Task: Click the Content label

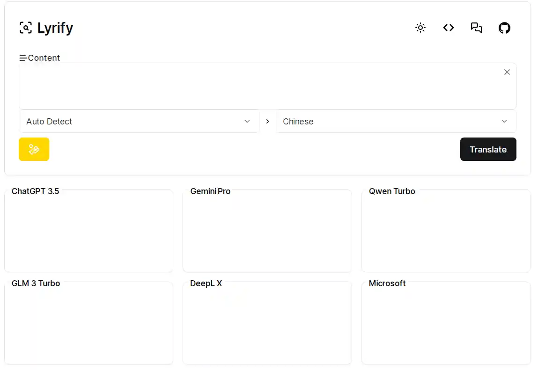Action: point(44,58)
